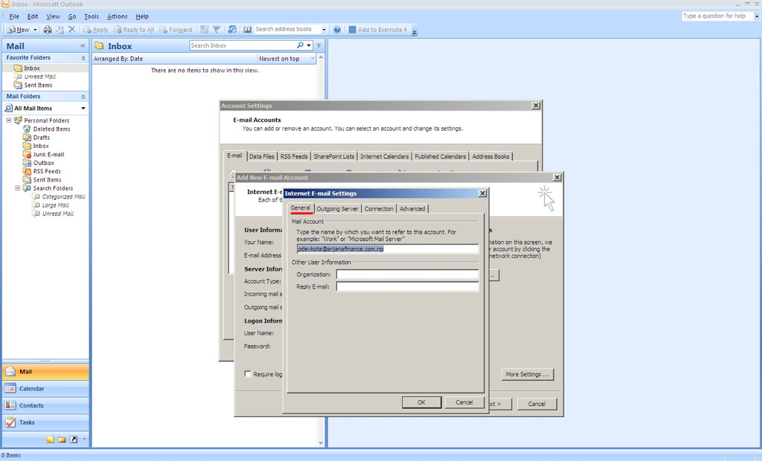Switch to the Outgoing Server tab

[x=337, y=209]
